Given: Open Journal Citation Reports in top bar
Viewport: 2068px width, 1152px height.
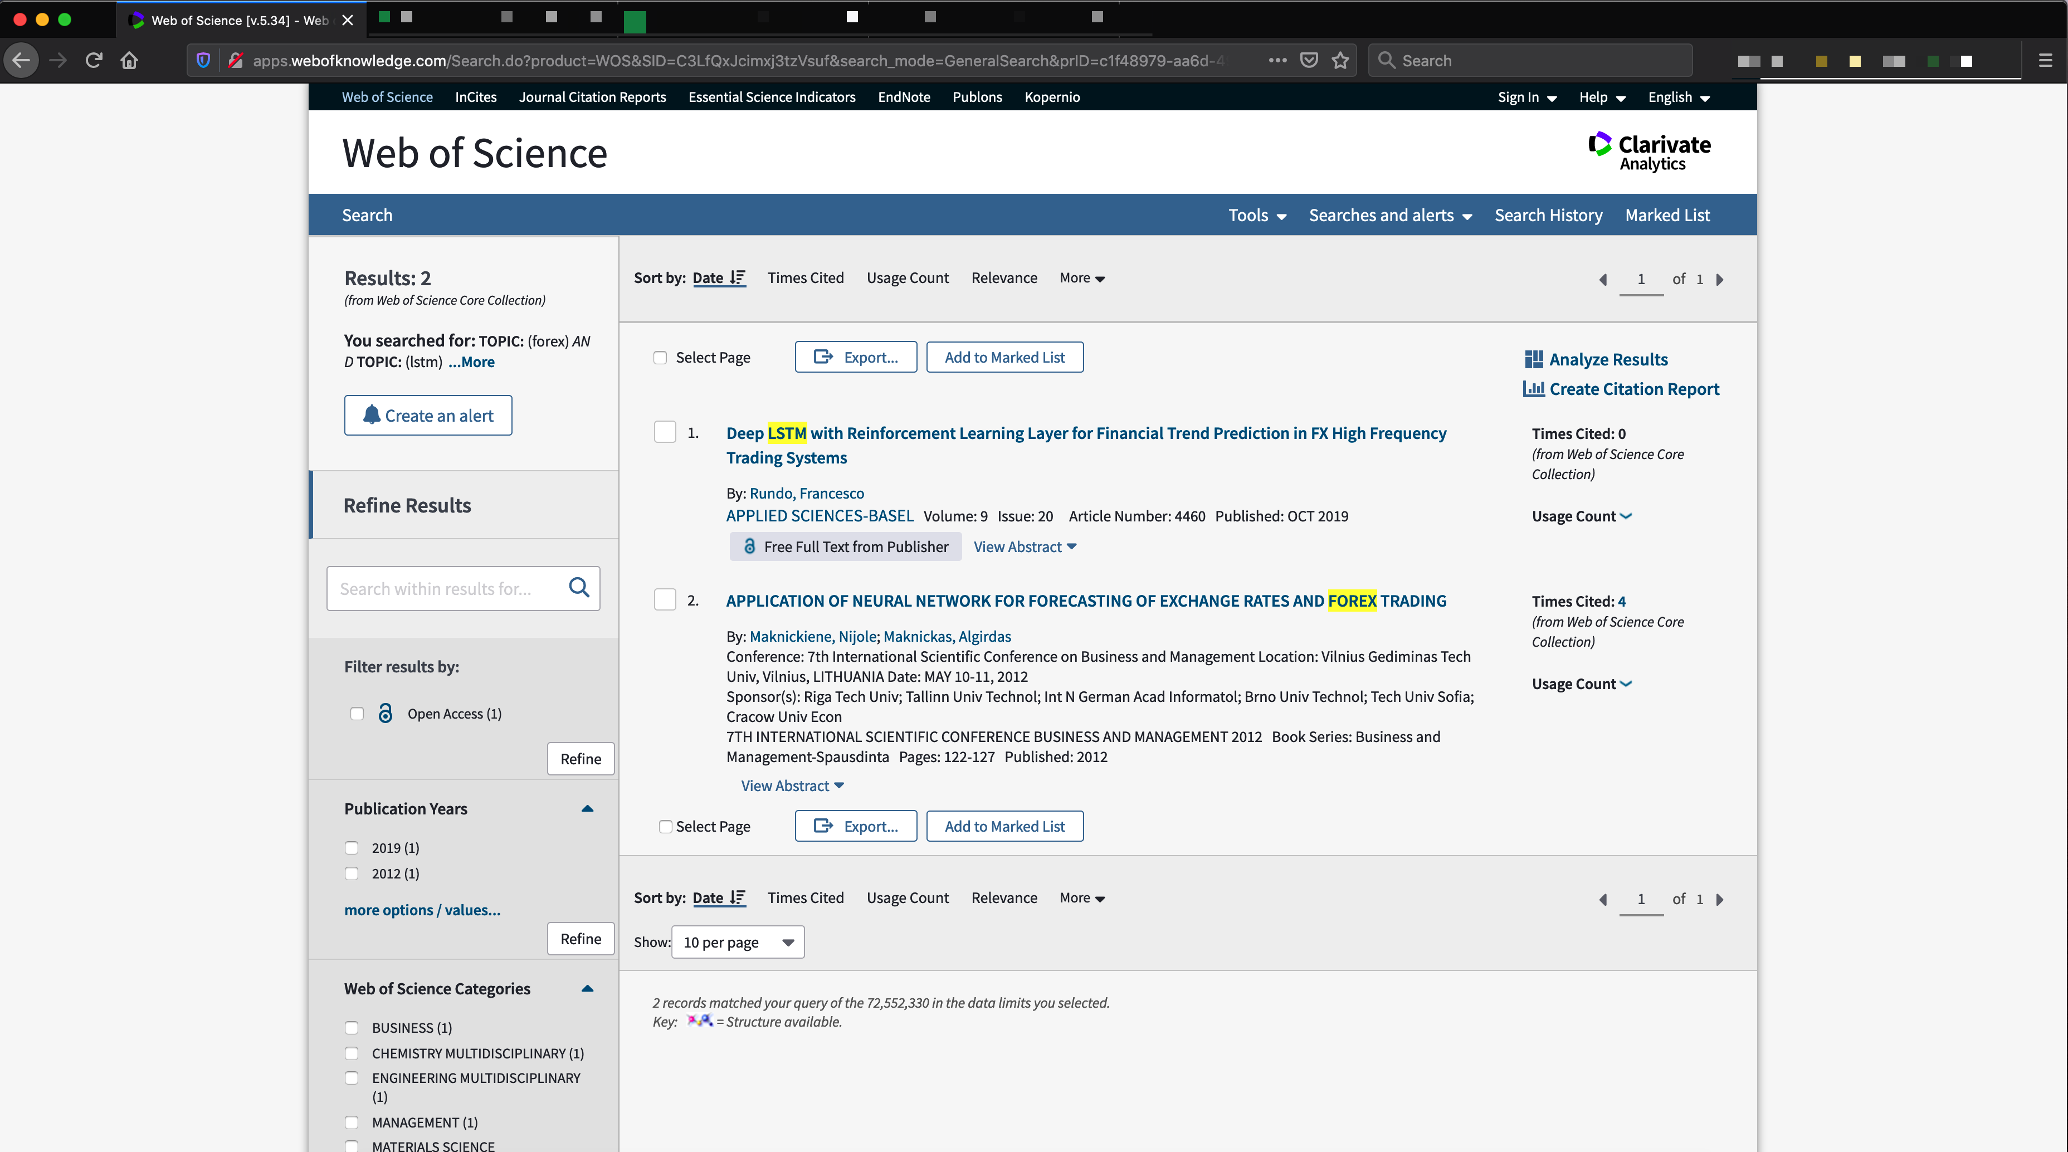Looking at the screenshot, I should point(592,97).
